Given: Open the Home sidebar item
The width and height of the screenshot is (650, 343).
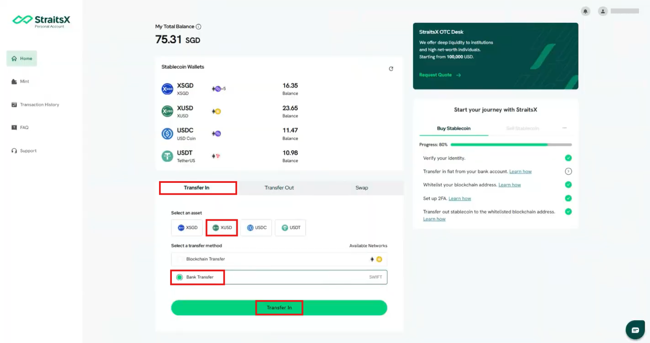Looking at the screenshot, I should (x=21, y=58).
